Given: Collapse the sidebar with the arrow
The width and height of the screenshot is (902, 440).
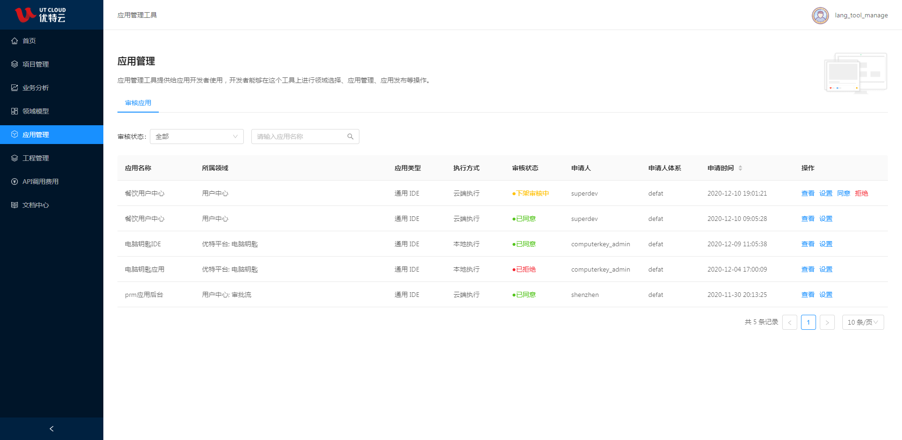Looking at the screenshot, I should coord(52,429).
